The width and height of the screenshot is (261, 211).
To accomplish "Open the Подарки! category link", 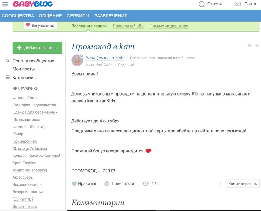I will click(x=126, y=65).
